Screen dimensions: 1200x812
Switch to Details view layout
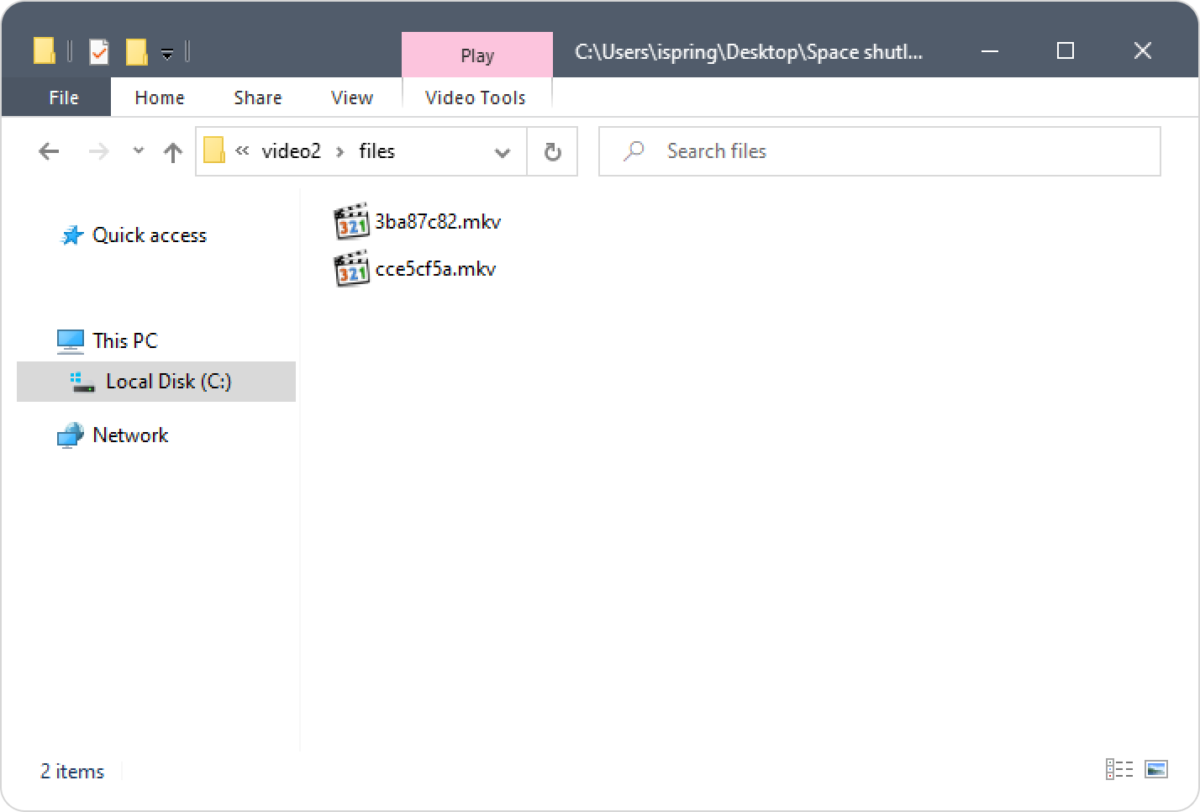1118,769
